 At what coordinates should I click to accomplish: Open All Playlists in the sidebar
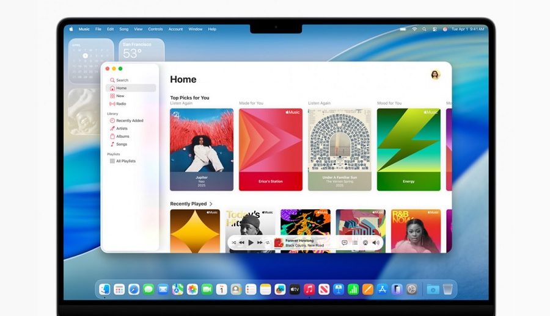pos(125,161)
